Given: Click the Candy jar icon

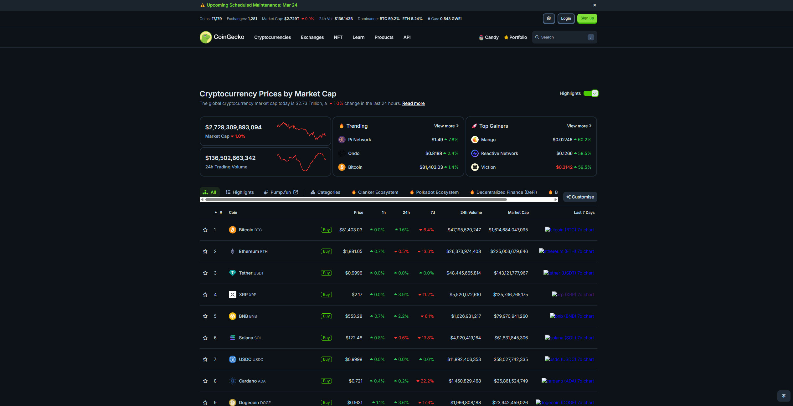Looking at the screenshot, I should tap(481, 38).
